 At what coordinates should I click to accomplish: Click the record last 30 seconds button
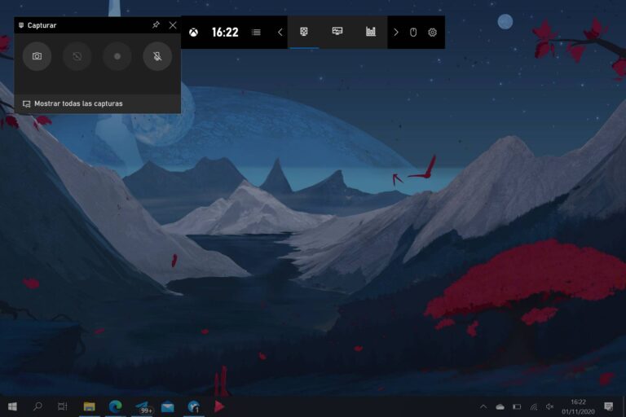pyautogui.click(x=77, y=56)
